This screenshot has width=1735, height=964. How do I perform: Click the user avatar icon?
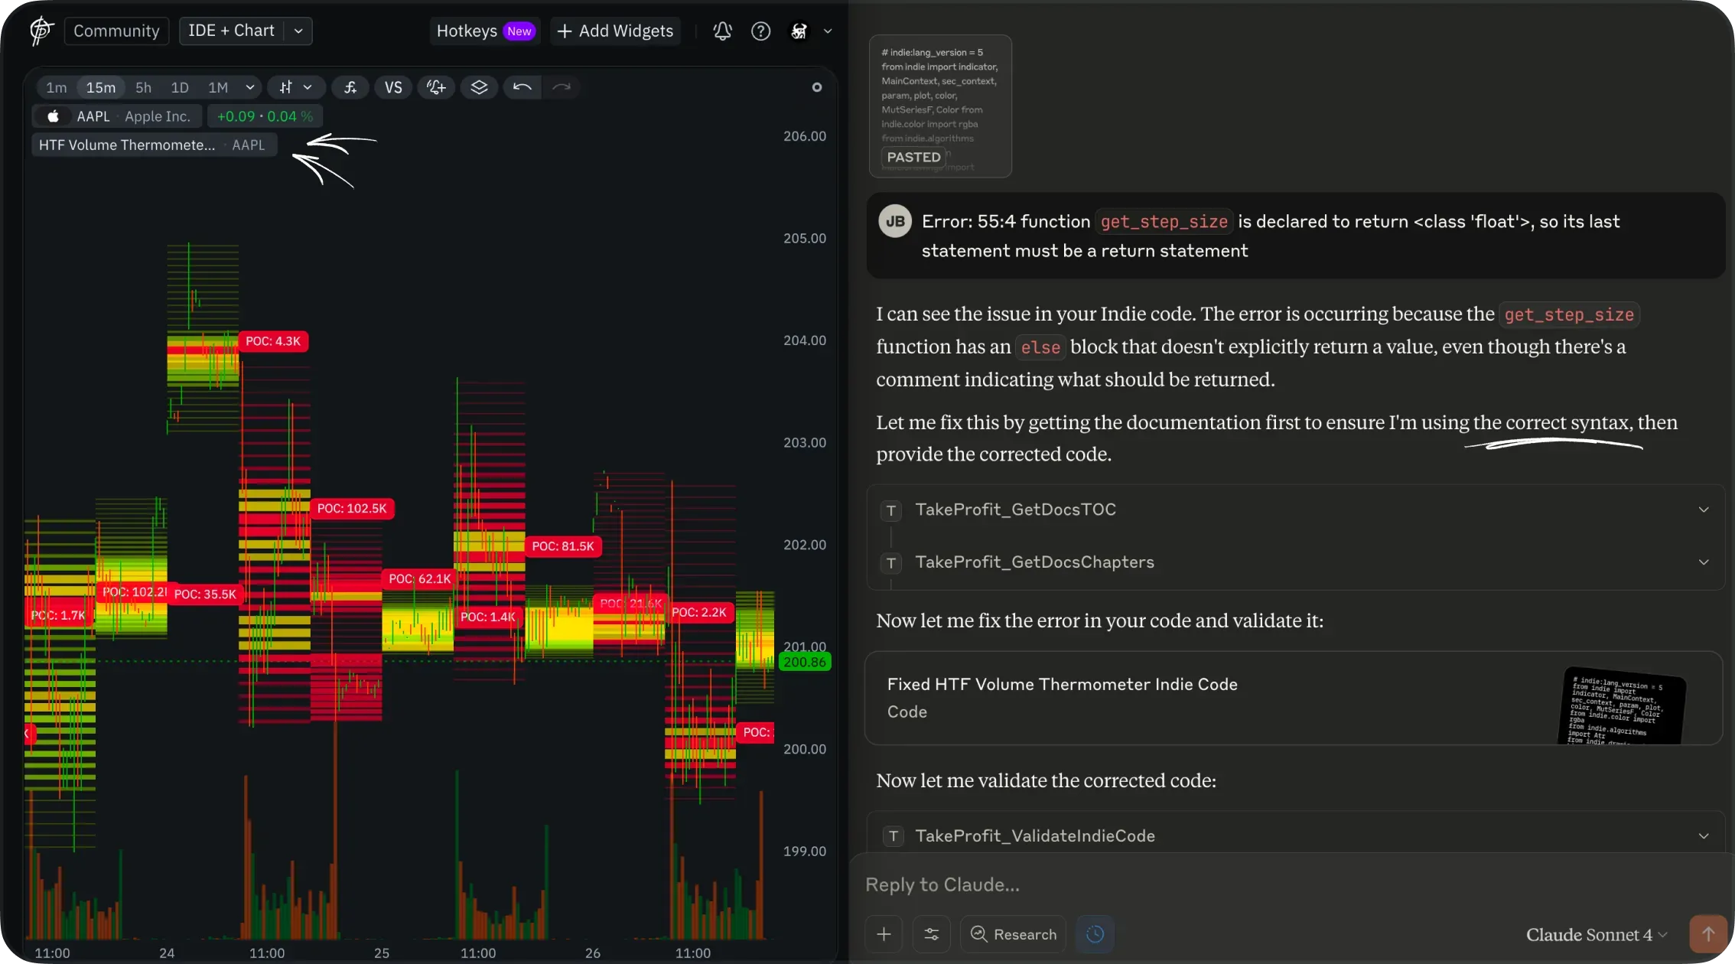799,31
